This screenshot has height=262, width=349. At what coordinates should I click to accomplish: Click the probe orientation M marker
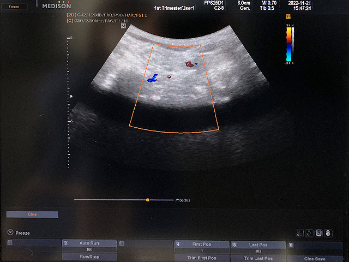(x=123, y=26)
